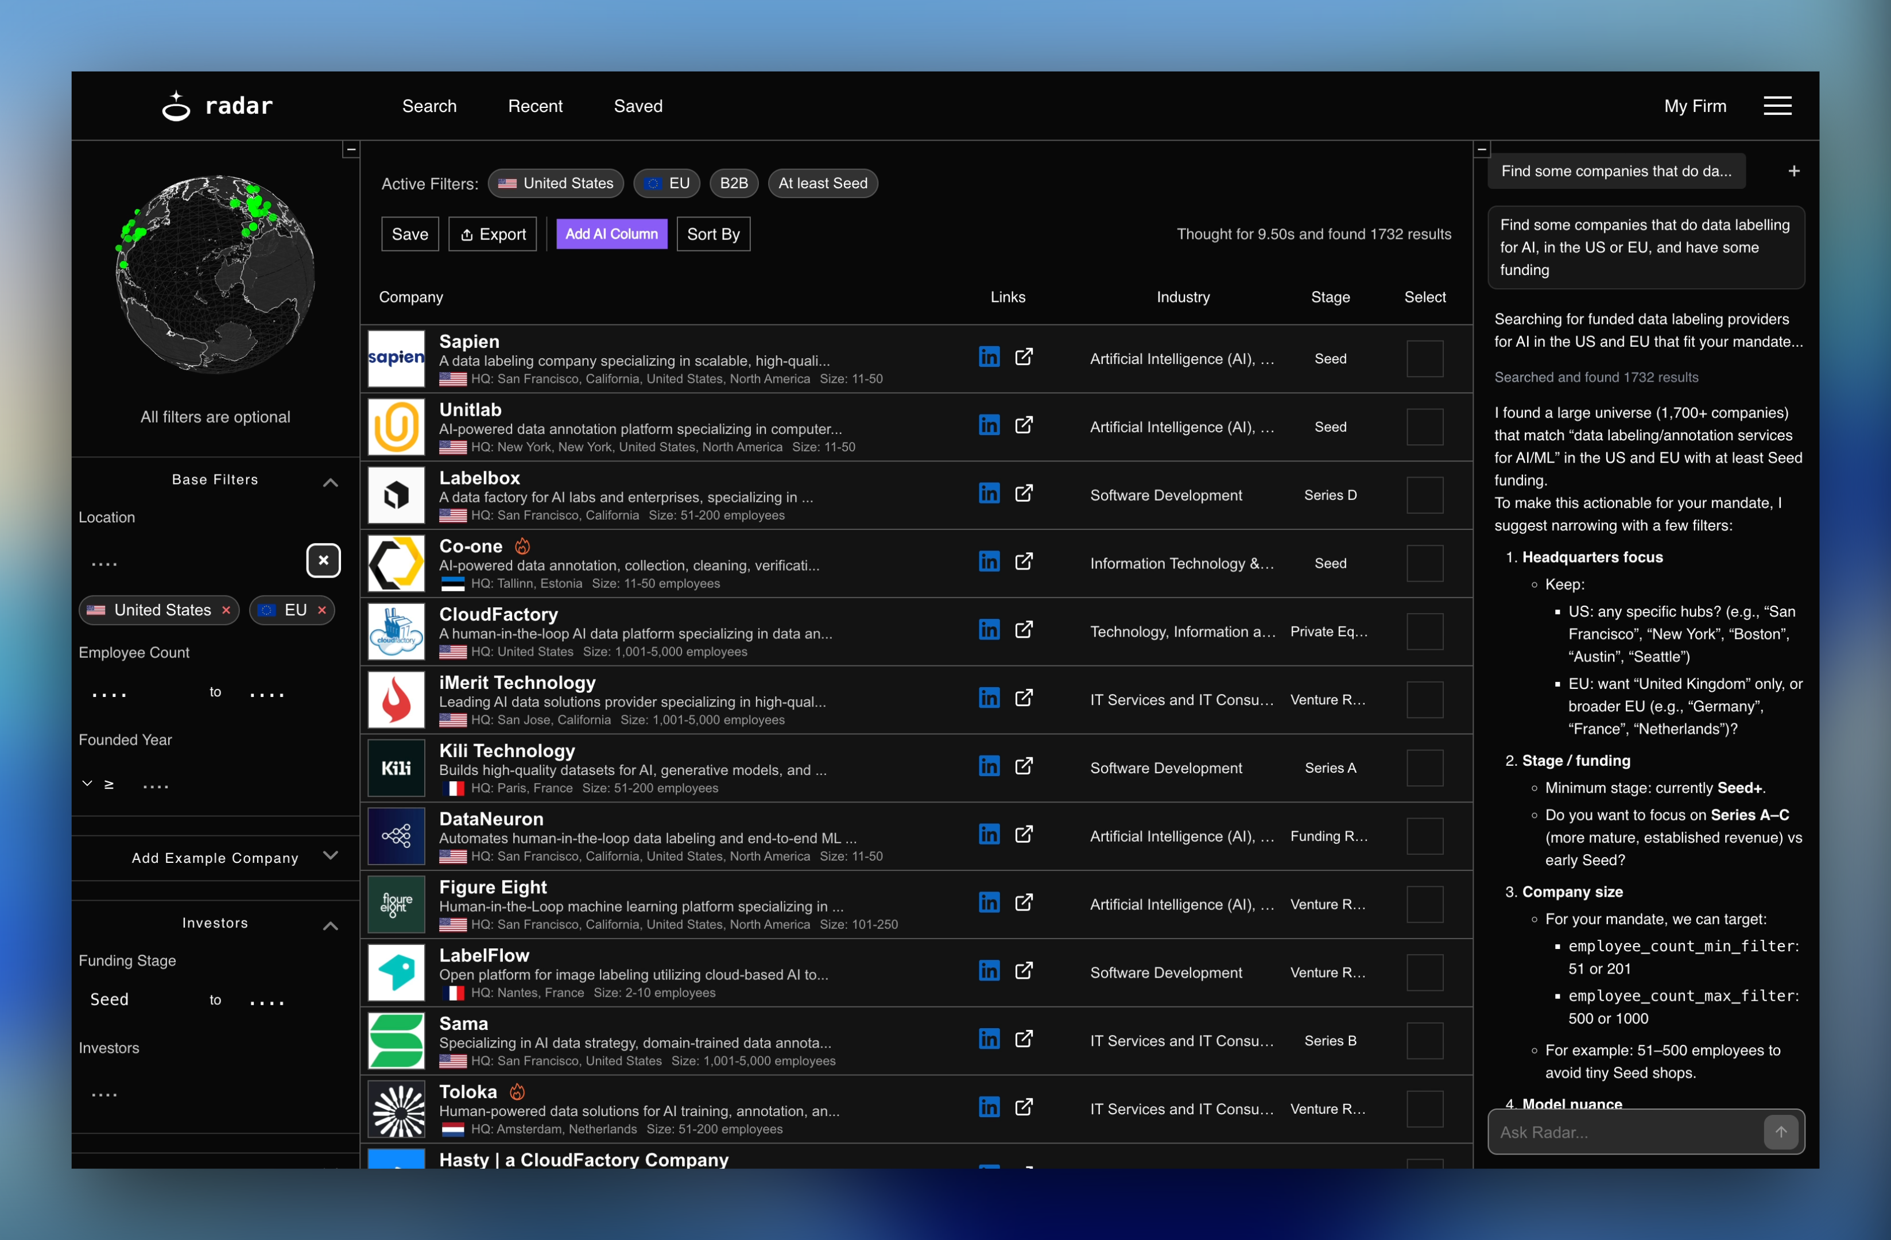Screen dimensions: 1891x1240
Task: Collapse the Base Filters section
Action: [331, 482]
